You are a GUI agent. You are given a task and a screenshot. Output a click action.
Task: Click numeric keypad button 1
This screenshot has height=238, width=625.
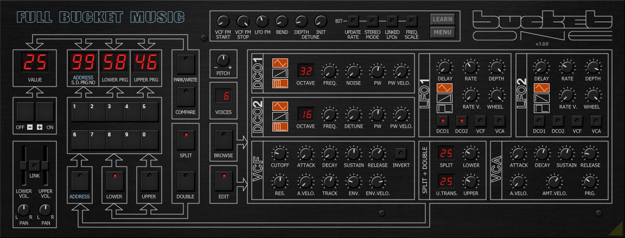[80, 112]
